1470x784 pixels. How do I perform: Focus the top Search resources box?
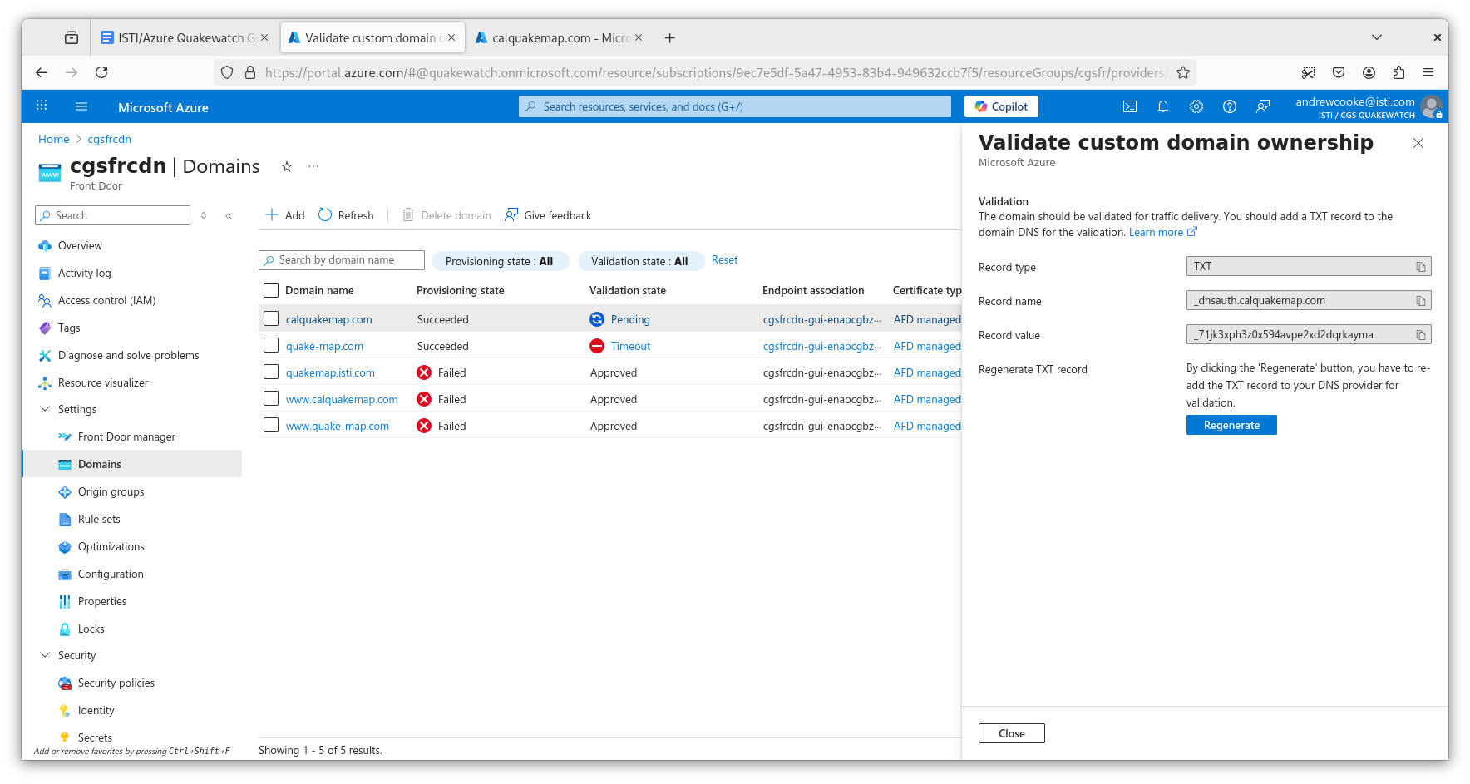coord(735,106)
